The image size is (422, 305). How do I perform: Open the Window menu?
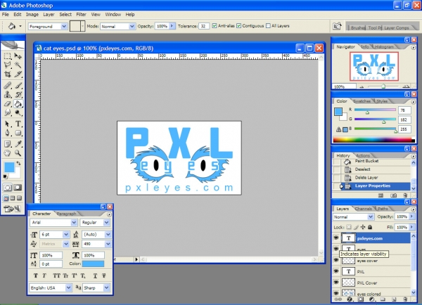113,15
